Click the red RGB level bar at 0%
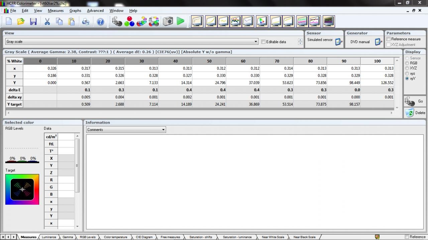428x240 pixels. [12, 162]
